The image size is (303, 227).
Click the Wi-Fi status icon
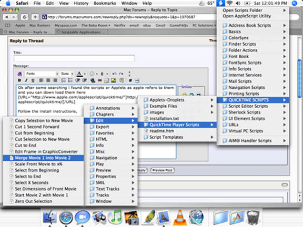229,3
